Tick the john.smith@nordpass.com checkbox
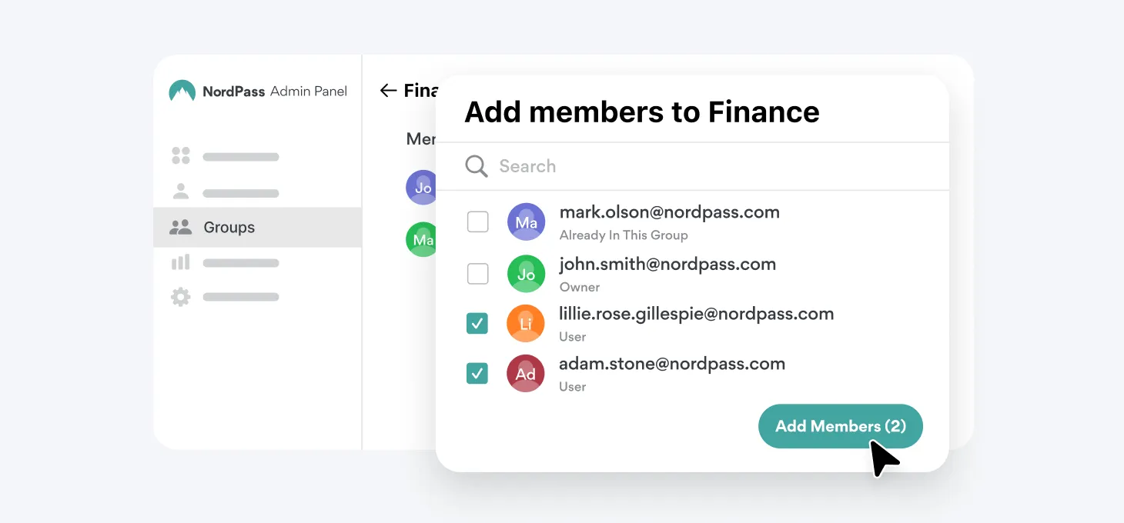Image resolution: width=1124 pixels, height=523 pixels. point(478,274)
